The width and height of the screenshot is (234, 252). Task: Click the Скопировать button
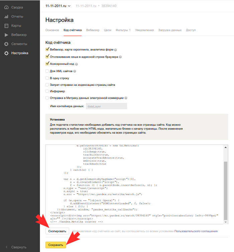[x=57, y=231]
